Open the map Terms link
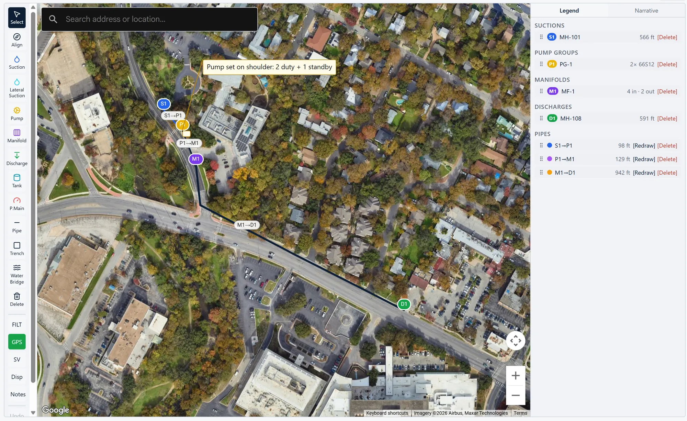The image size is (687, 421). (520, 413)
